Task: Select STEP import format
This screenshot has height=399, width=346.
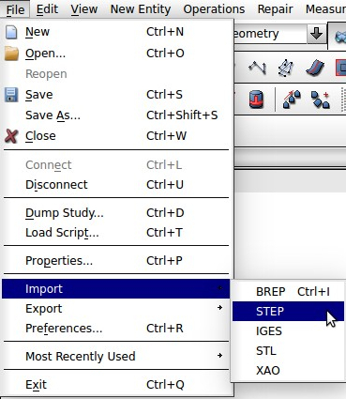Action: click(288, 312)
